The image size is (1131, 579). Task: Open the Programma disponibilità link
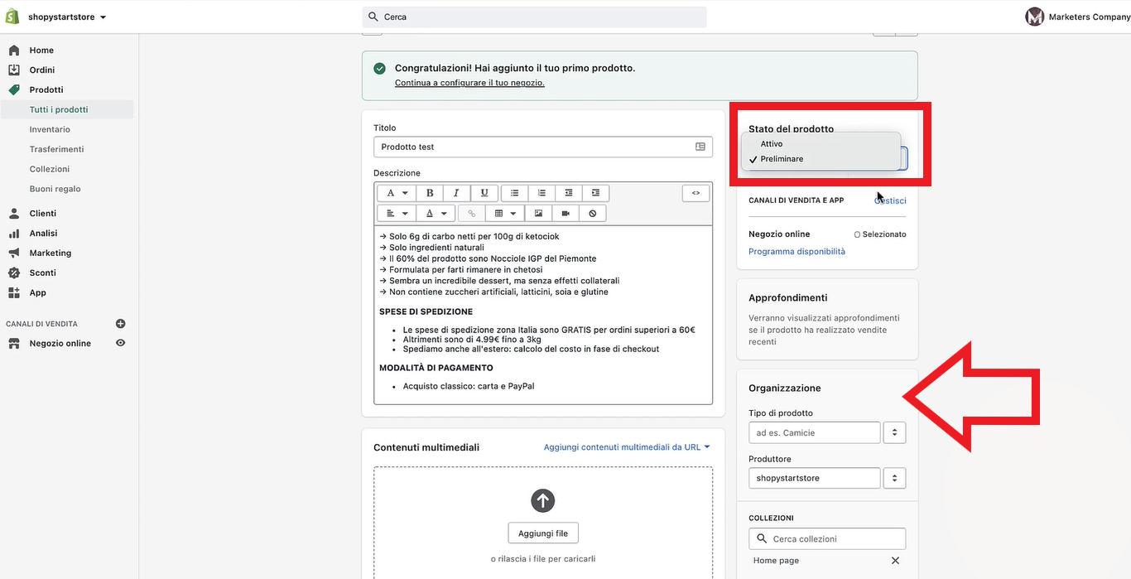[x=797, y=252]
